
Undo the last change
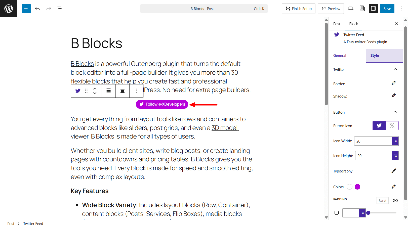37,8
